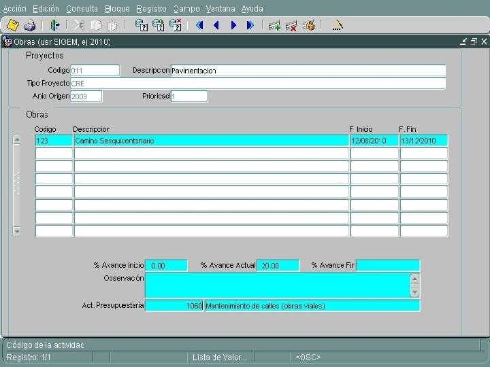
Task: Click the Registro: 1/1 status text
Action: click(x=29, y=357)
